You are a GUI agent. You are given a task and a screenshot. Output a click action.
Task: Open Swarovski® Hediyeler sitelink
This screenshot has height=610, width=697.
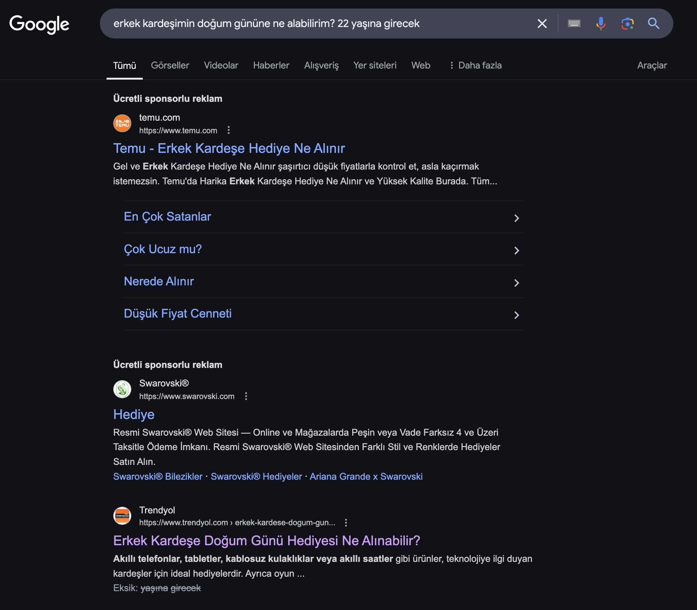click(x=256, y=476)
